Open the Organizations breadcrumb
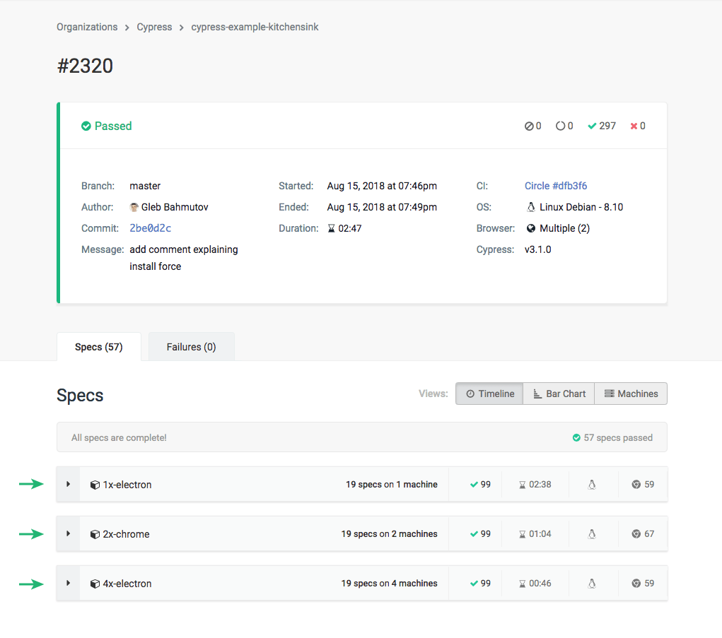Image resolution: width=722 pixels, height=638 pixels. click(x=86, y=27)
